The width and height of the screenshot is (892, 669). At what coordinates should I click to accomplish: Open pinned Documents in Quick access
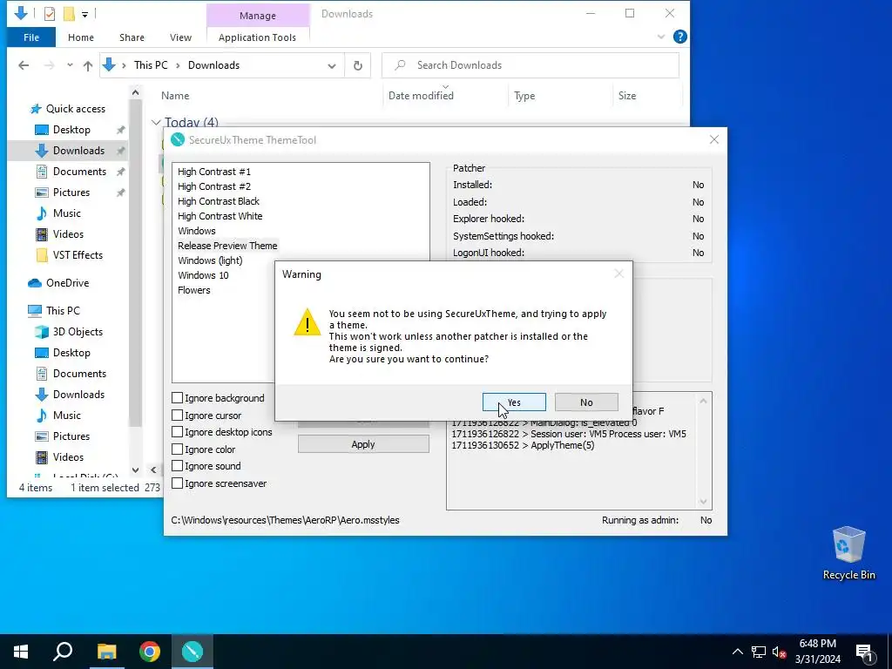tap(79, 172)
